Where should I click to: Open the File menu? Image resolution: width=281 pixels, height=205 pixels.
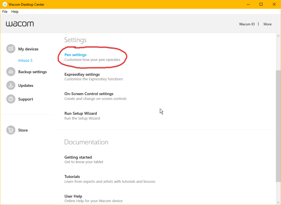tap(5, 12)
